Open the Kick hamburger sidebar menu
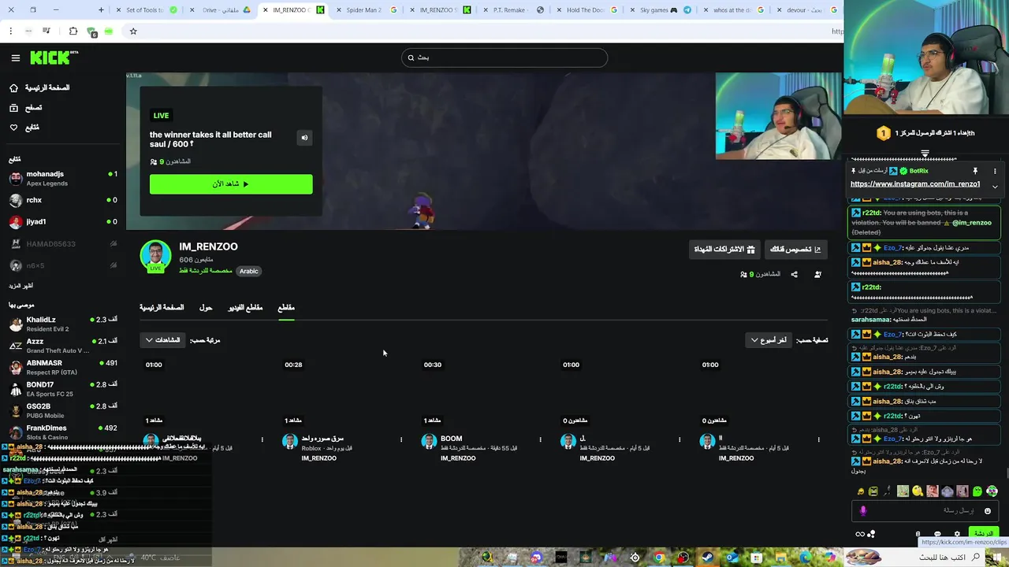The image size is (1009, 567). (x=15, y=57)
